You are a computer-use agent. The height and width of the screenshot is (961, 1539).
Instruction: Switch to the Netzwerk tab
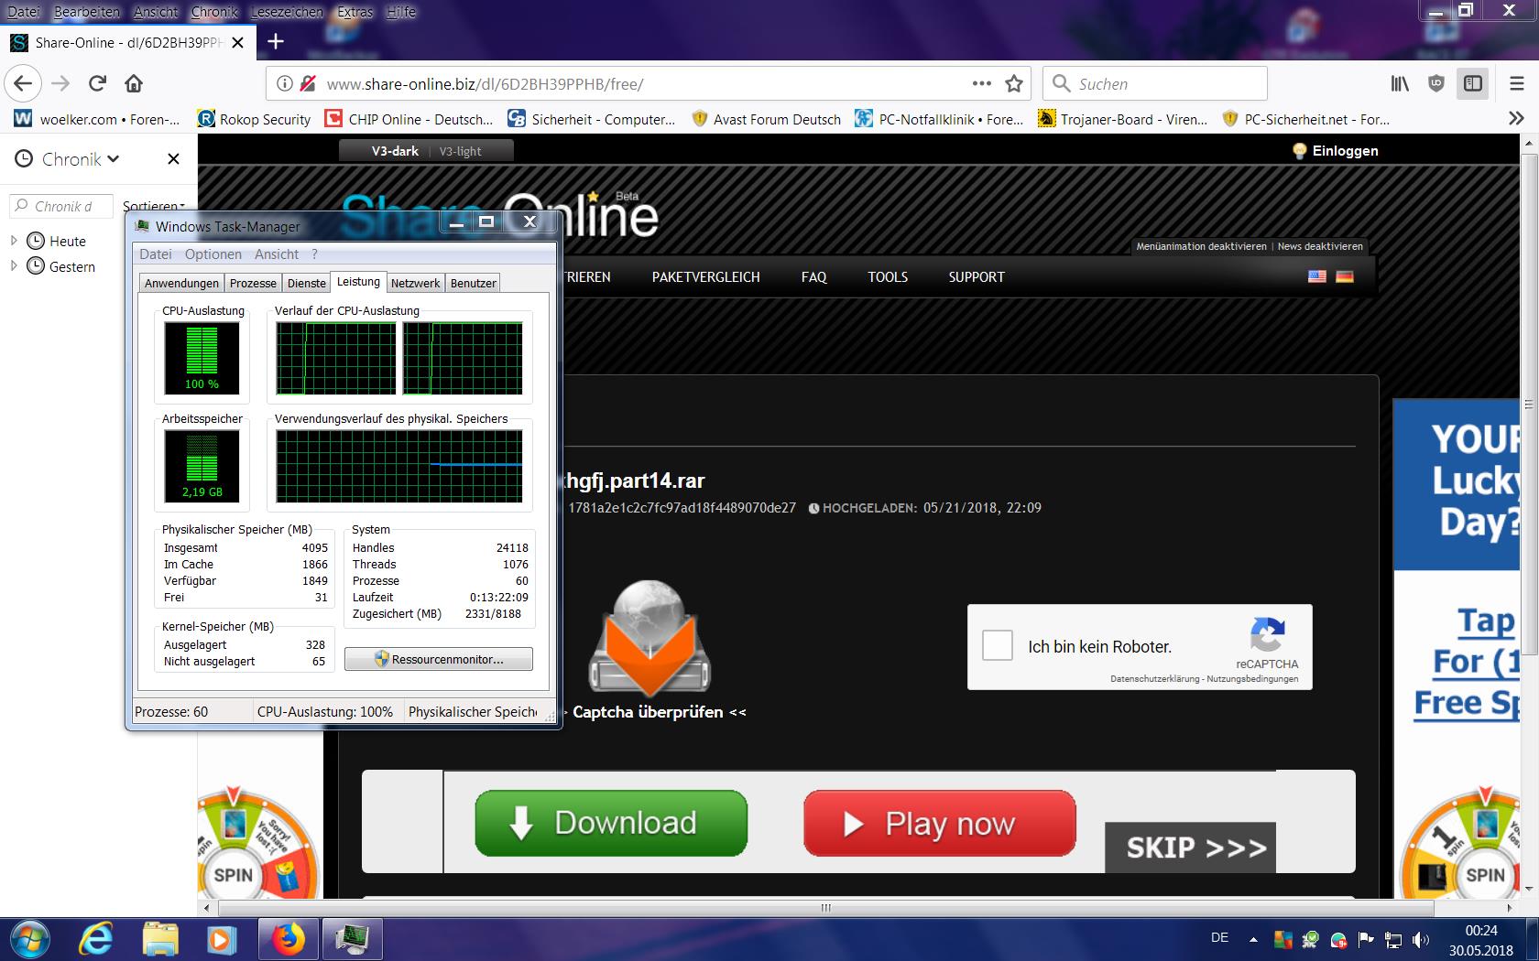[415, 283]
